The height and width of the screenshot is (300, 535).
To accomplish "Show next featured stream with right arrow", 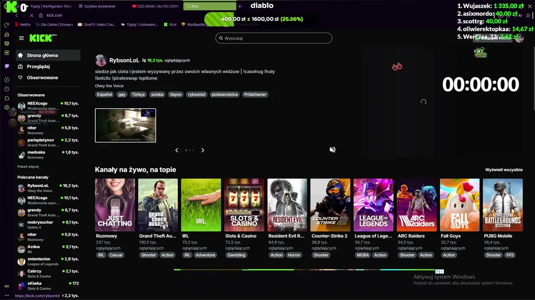I will point(203,150).
